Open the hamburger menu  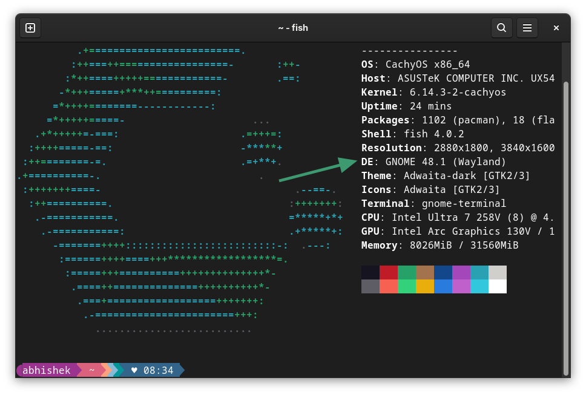[x=527, y=28]
